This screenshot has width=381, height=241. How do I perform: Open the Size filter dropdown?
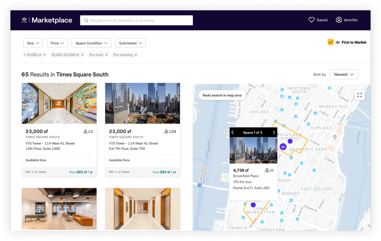click(x=33, y=43)
